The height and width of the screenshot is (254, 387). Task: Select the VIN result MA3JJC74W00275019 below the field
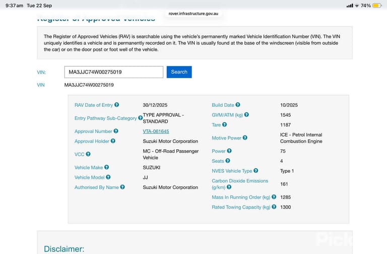click(x=89, y=85)
